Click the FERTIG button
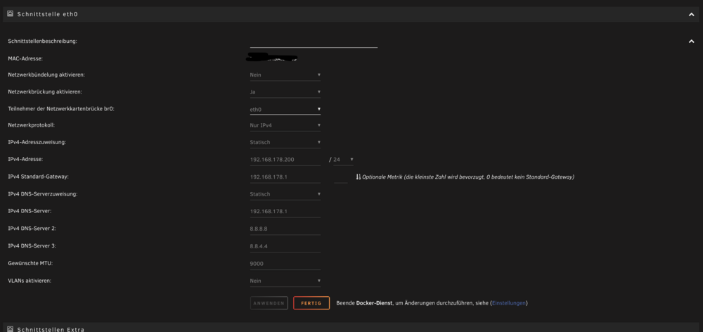Viewport: 703px width, 332px height. 311,303
